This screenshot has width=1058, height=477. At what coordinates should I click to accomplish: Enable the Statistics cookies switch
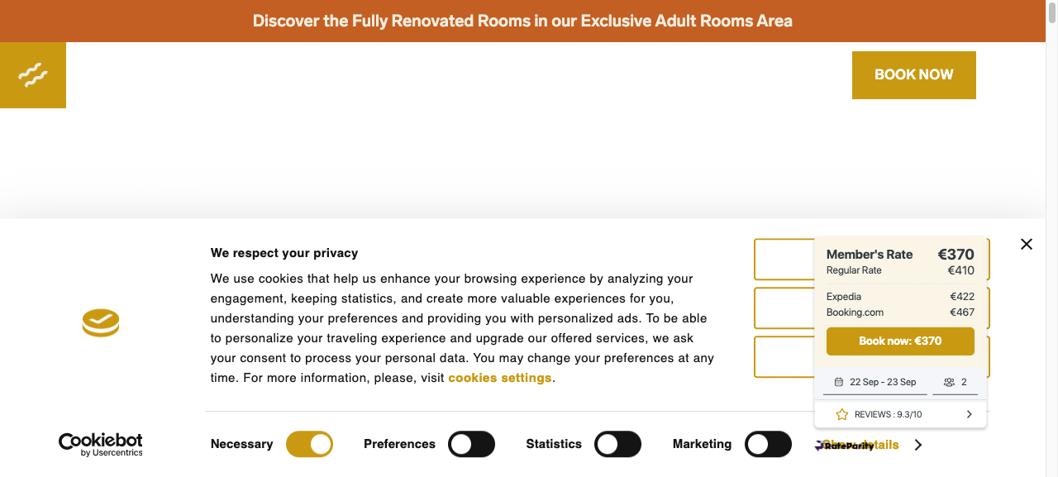click(617, 444)
